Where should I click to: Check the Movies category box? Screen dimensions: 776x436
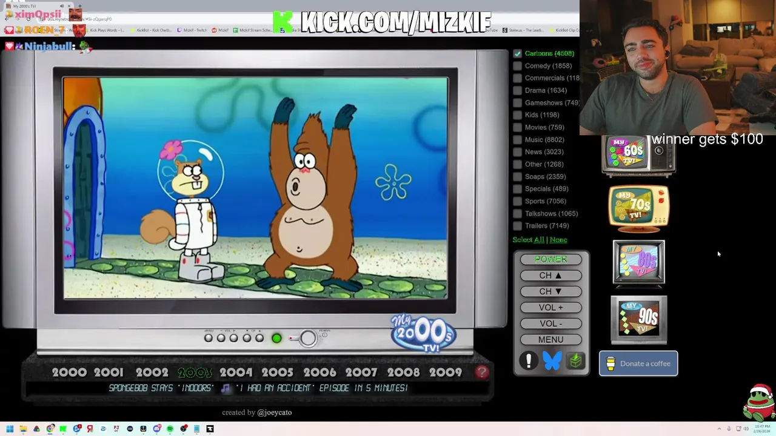point(517,127)
